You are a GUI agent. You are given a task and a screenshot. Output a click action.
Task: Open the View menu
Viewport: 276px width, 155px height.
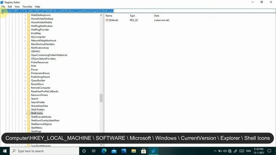(17, 7)
